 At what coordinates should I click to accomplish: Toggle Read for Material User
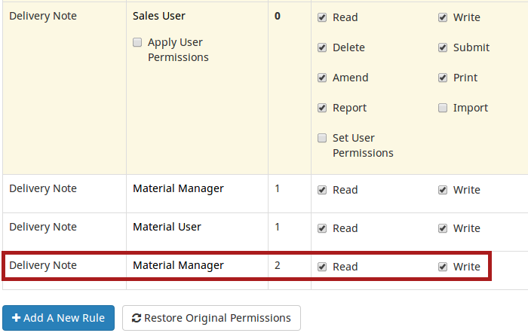pyautogui.click(x=322, y=228)
